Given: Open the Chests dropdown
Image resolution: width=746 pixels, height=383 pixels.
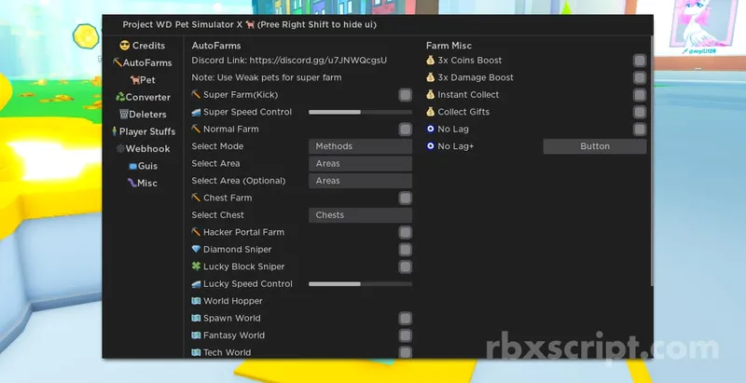Looking at the screenshot, I should (360, 214).
